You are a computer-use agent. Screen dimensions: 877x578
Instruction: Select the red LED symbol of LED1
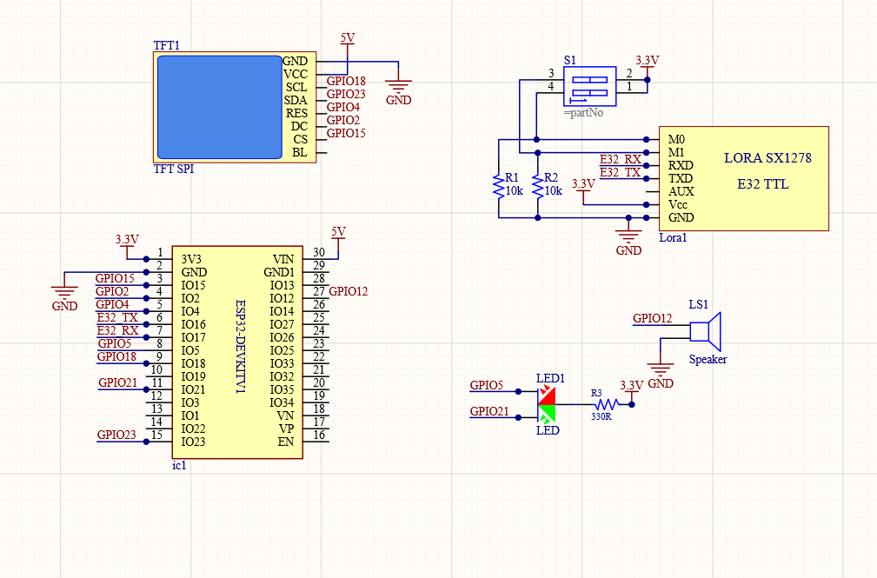coord(547,396)
